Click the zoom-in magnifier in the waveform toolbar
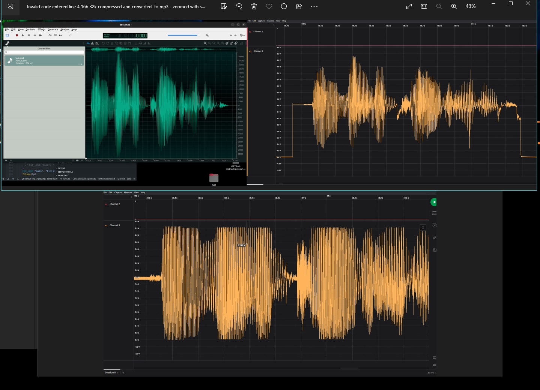The height and width of the screenshot is (390, 540). 205,43
